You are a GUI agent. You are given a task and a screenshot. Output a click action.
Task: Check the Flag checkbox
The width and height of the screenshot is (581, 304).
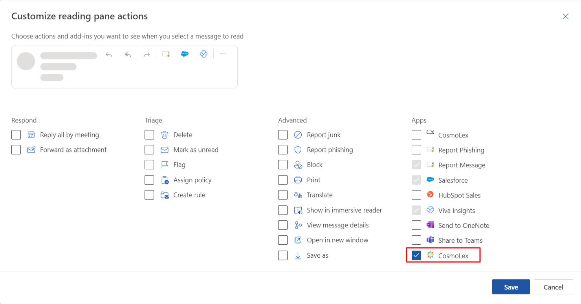pos(149,165)
